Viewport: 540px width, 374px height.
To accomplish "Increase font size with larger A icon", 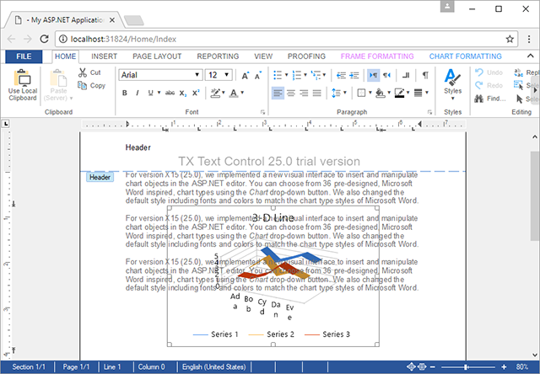I will [x=245, y=76].
